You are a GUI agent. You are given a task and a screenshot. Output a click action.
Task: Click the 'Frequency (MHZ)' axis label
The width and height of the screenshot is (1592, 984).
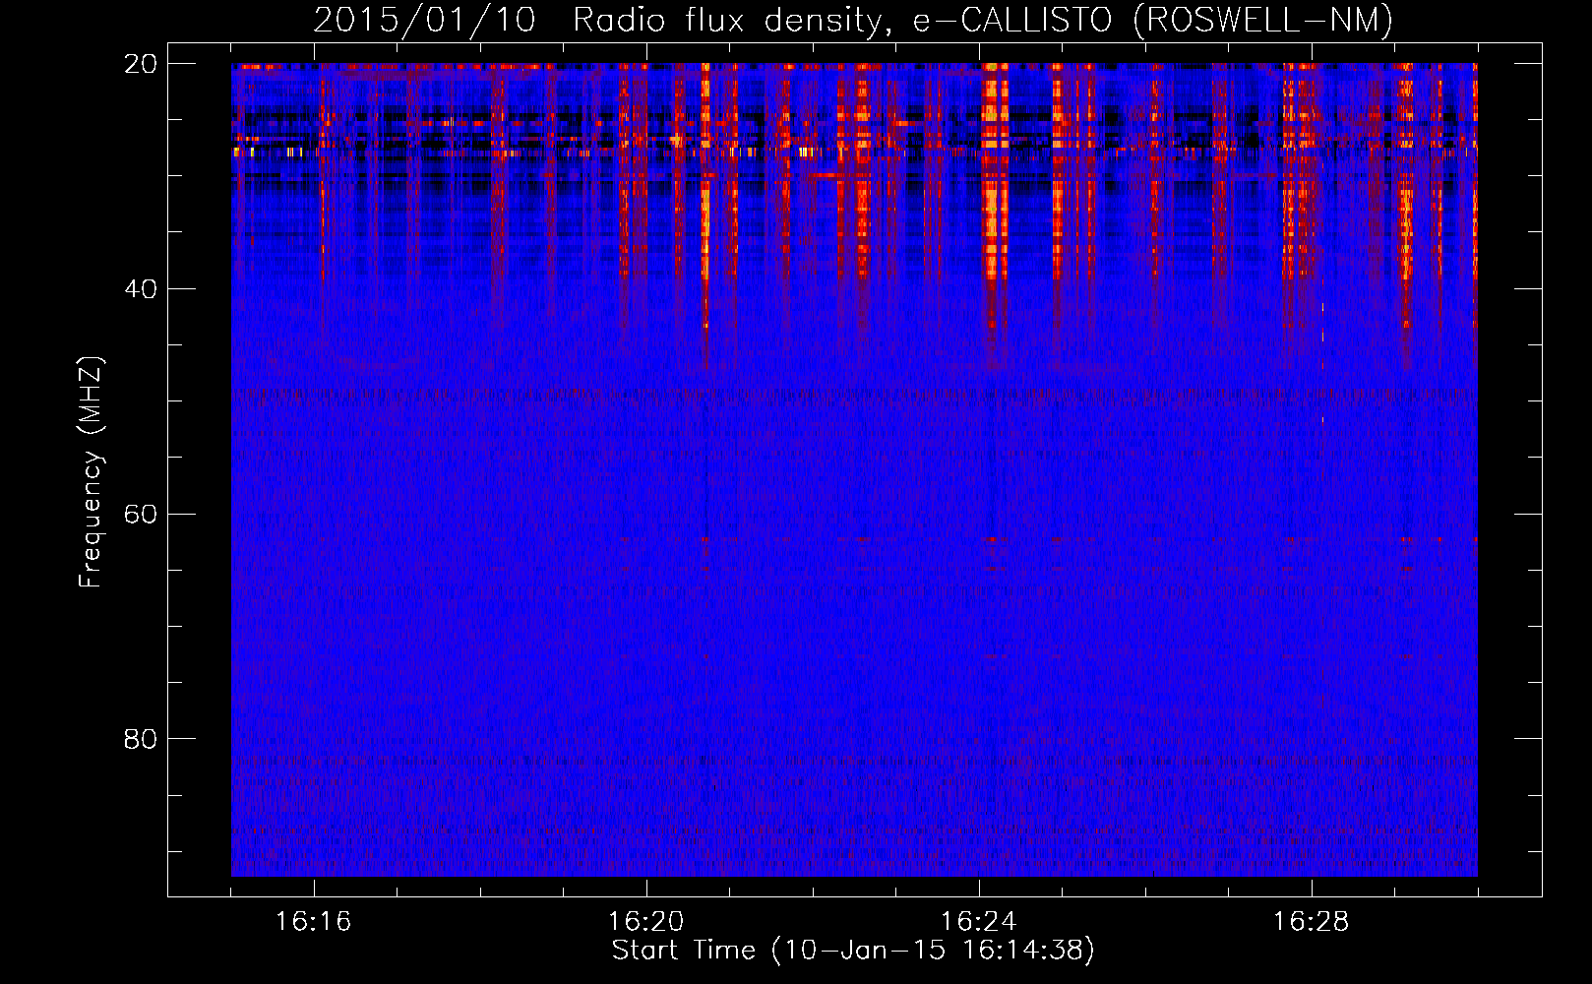91,473
